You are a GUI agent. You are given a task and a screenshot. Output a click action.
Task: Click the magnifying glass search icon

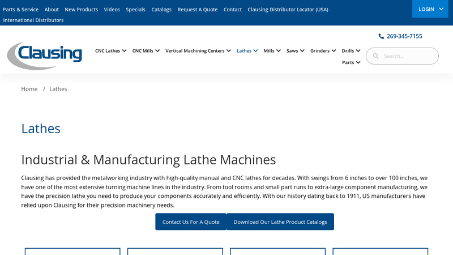tap(375, 56)
